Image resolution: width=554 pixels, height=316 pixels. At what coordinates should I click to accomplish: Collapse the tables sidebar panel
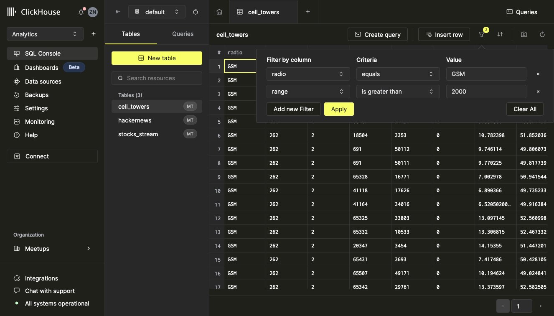coord(118,12)
